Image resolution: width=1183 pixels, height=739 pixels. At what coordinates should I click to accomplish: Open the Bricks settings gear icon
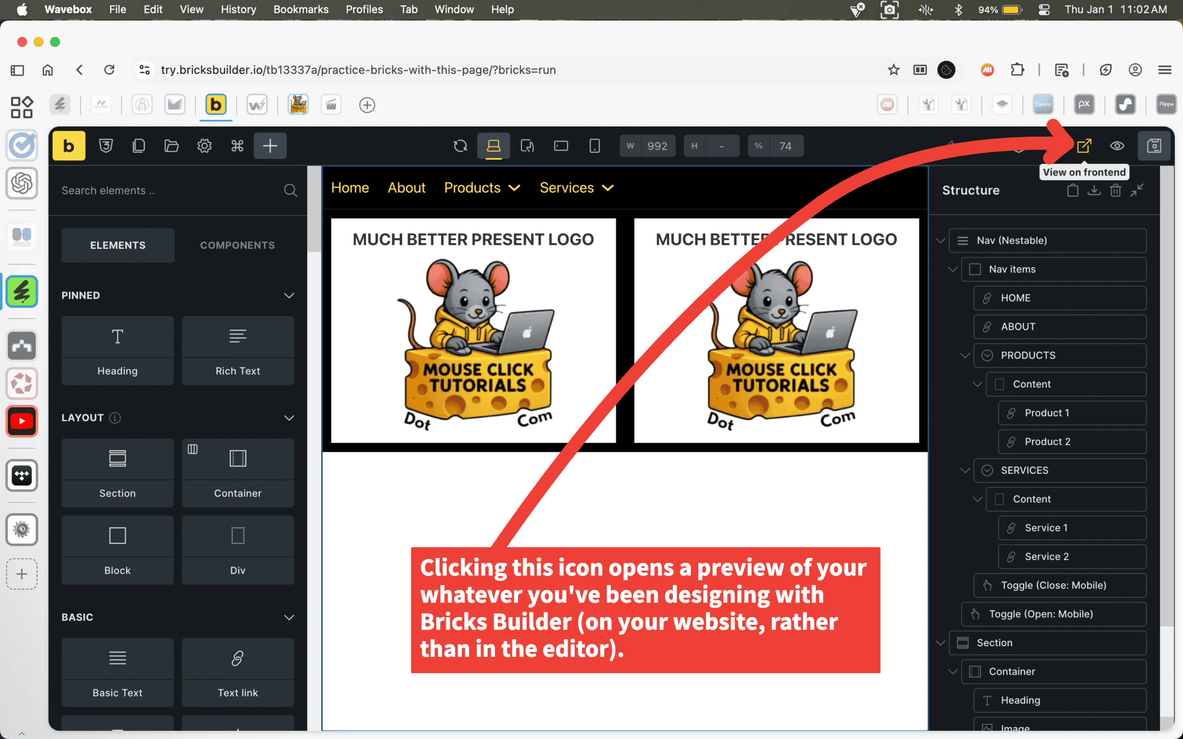pos(204,145)
